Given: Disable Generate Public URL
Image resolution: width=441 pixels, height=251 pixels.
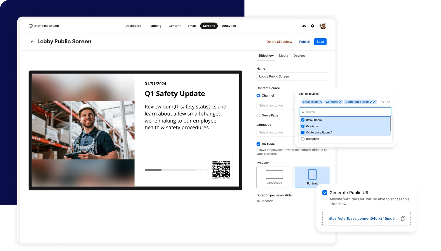Looking at the screenshot, I should pyautogui.click(x=324, y=192).
